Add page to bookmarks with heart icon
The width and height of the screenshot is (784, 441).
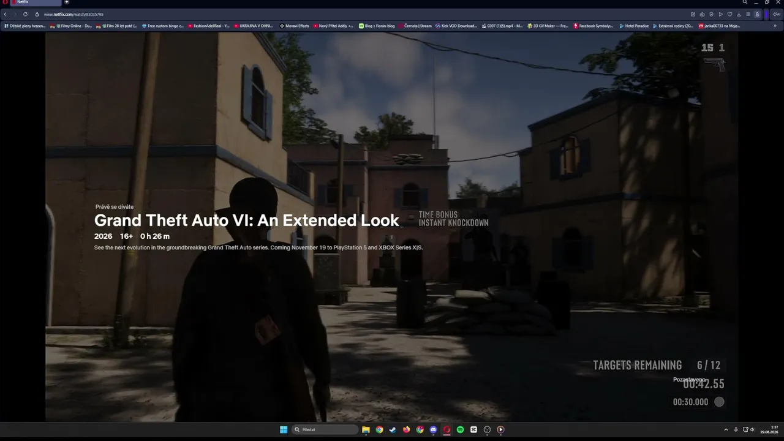tap(729, 14)
